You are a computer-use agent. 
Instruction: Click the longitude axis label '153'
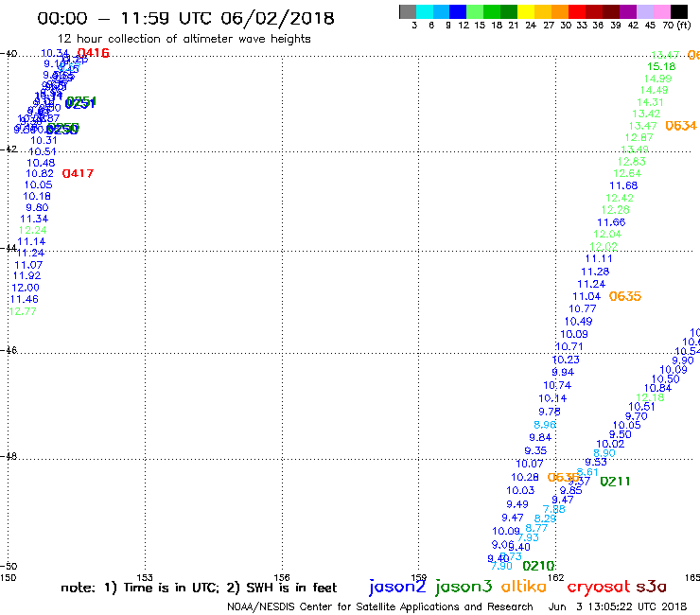145,577
